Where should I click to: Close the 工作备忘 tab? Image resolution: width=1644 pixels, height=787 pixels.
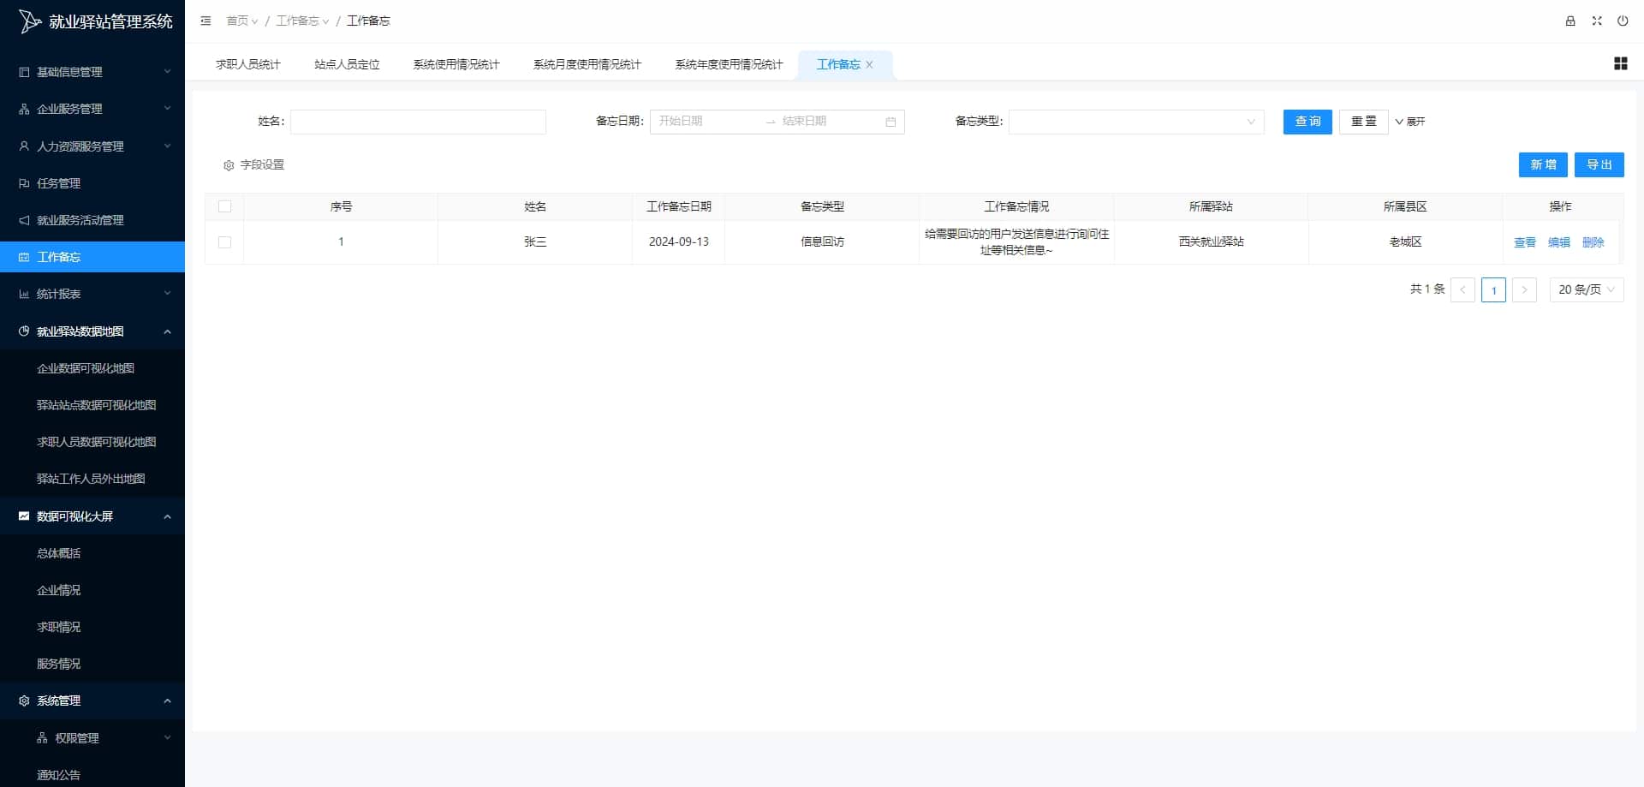(869, 64)
